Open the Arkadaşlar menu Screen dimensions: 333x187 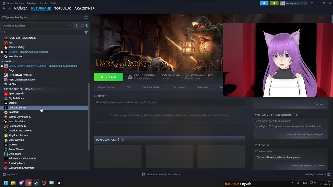pos(32,3)
